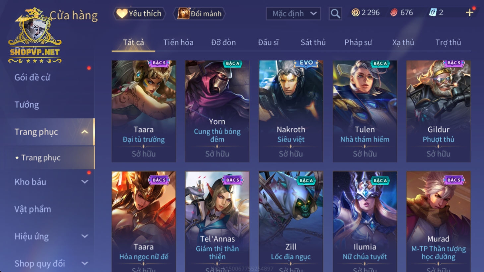Screen dimensions: 484x272
Task: Select the Nakroth Siêu việt skin card
Action: coord(291,111)
